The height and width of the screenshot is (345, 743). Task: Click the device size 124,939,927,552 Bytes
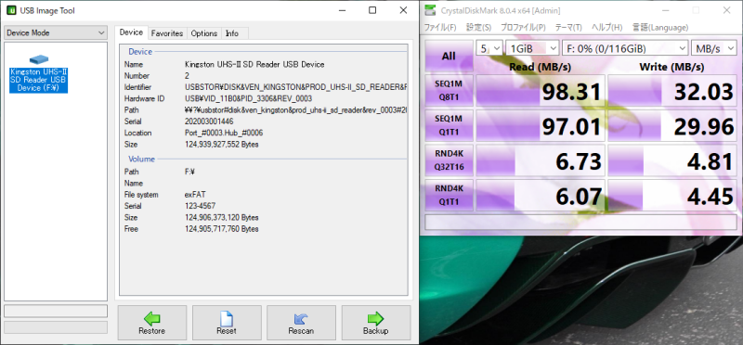pos(221,145)
